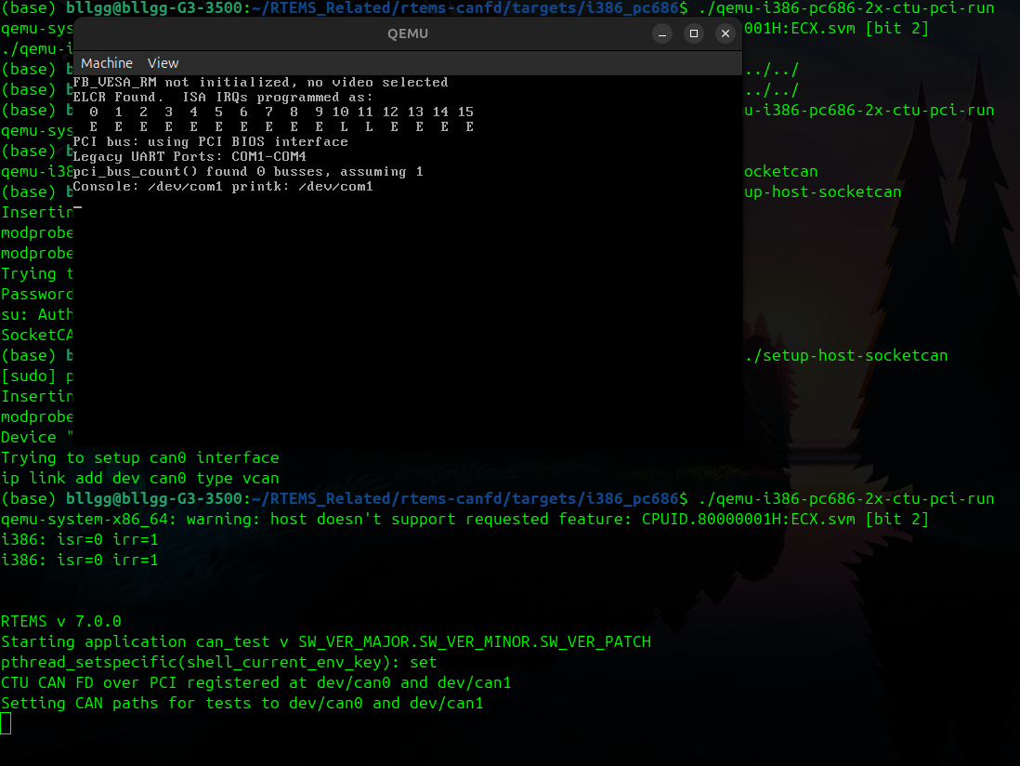Image resolution: width=1020 pixels, height=766 pixels.
Task: Click "PCI bus: using PCI BIOS interface" text
Action: click(x=210, y=142)
